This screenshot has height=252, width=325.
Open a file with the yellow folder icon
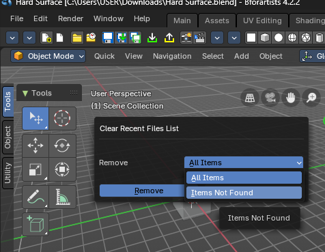tap(77, 38)
